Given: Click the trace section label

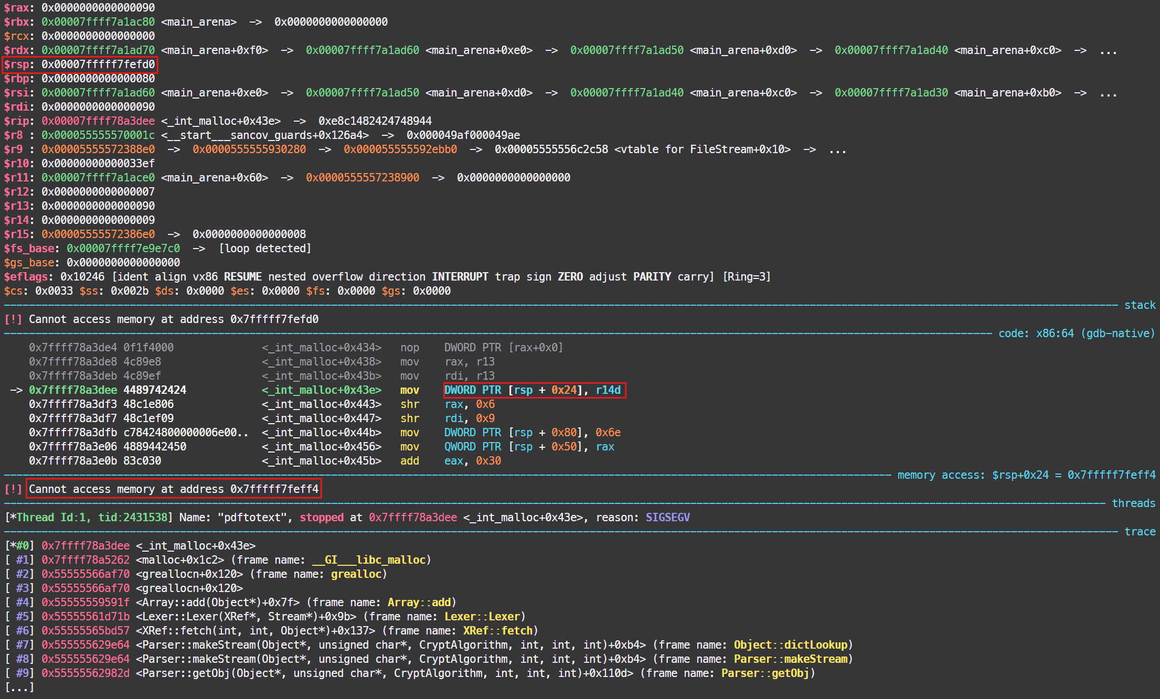Looking at the screenshot, I should [1141, 531].
